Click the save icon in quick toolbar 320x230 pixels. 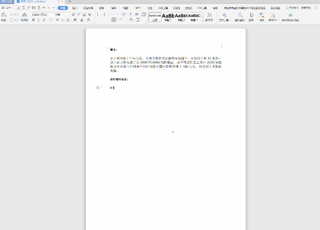pos(24,8)
